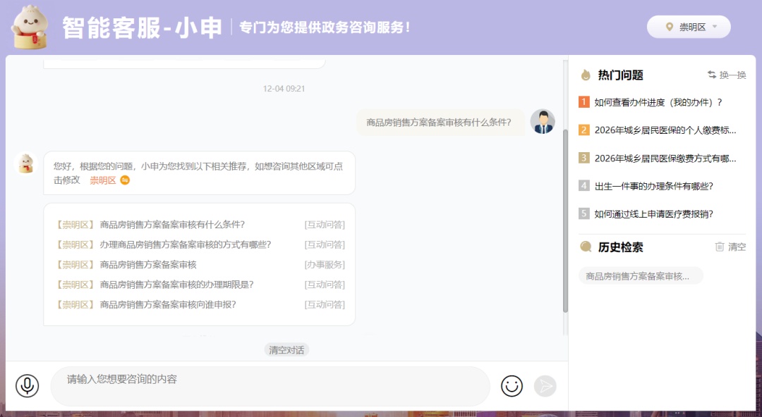
Task: Click the trash icon next to 清空
Action: coord(720,247)
